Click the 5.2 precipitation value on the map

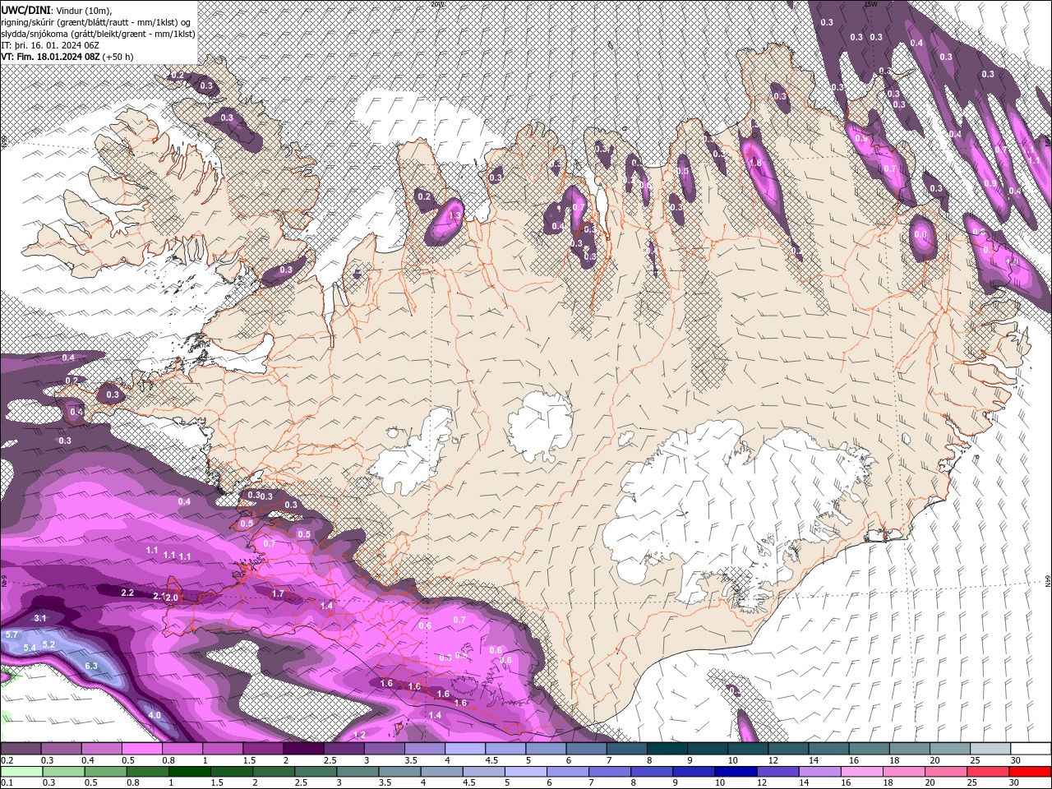(x=48, y=644)
